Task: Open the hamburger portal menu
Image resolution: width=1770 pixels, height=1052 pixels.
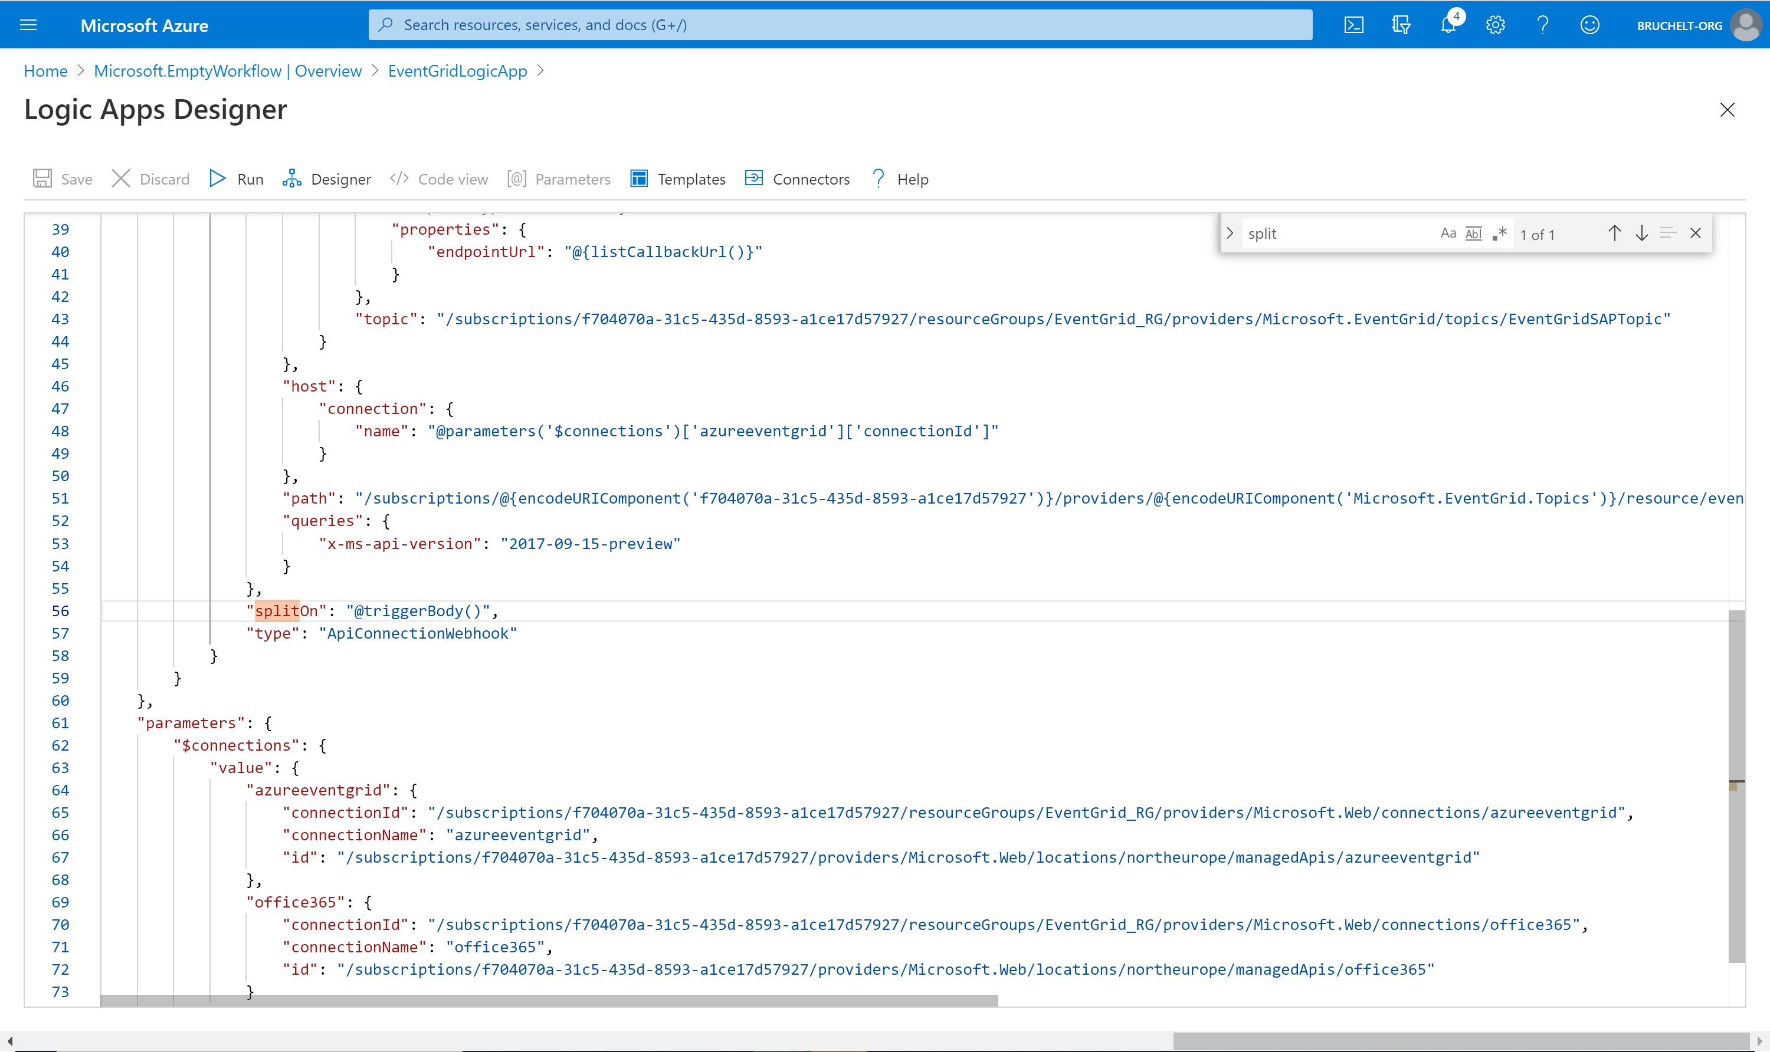Action: click(x=28, y=25)
